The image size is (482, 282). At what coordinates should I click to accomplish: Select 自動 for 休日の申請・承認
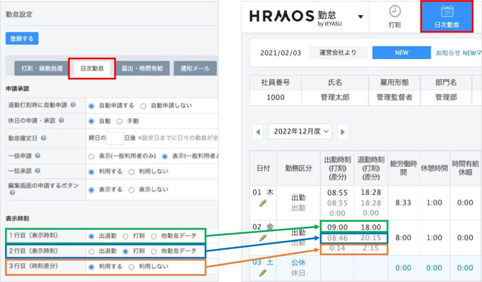tap(91, 121)
